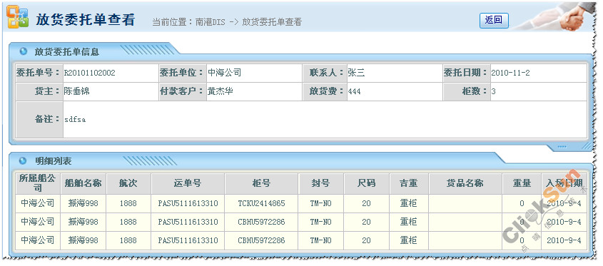This screenshot has height=266, width=603.
Task: Select the 明细列表 panel tab
Action: pos(53,160)
